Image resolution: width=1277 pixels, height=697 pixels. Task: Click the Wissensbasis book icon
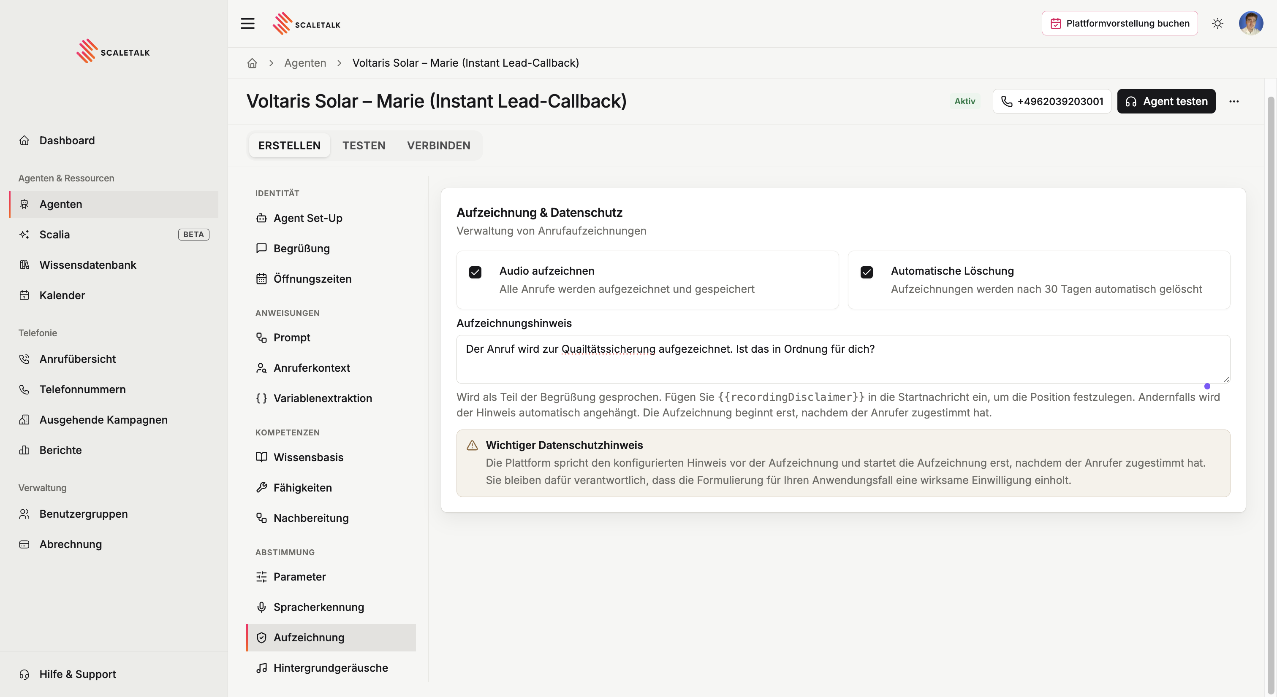click(261, 457)
